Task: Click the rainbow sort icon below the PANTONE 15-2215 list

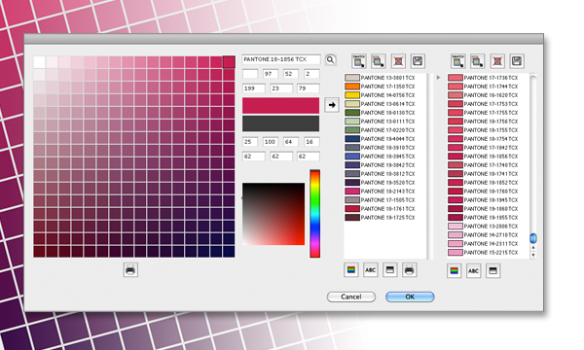Action: [x=454, y=271]
